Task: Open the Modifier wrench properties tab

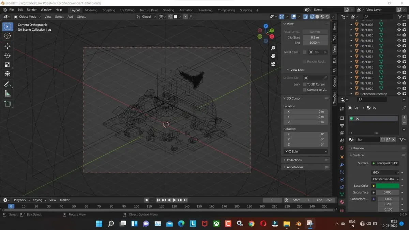Action: [x=342, y=165]
